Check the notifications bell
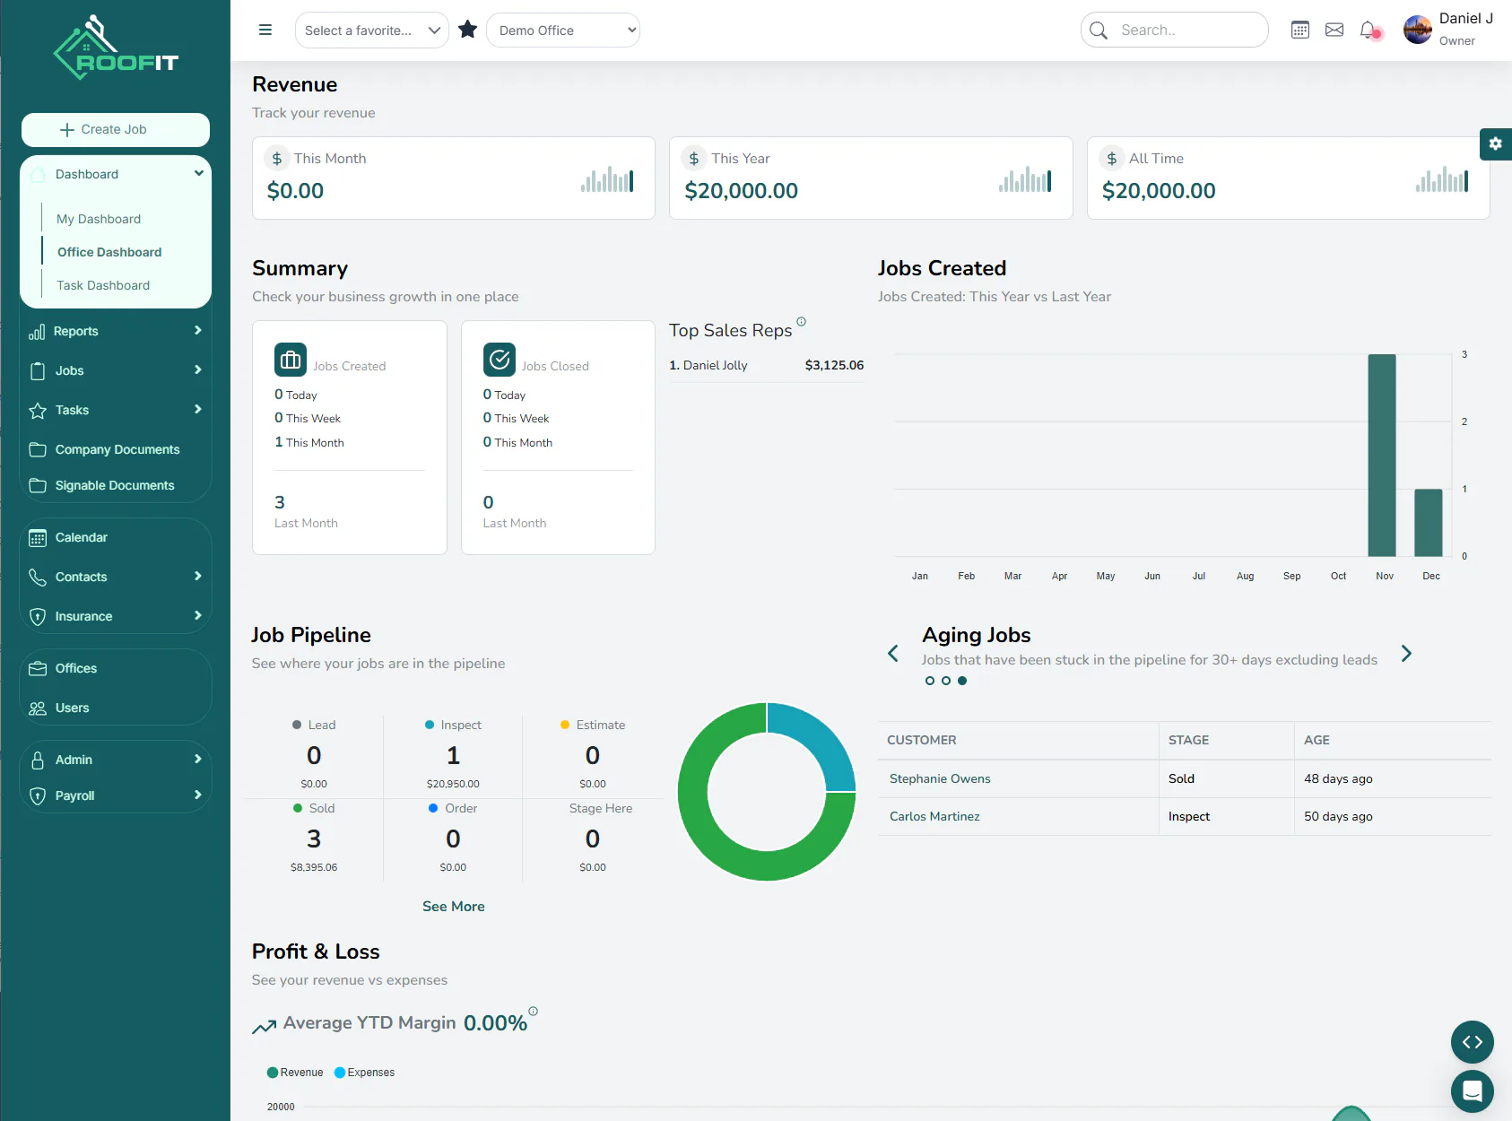 1369,30
